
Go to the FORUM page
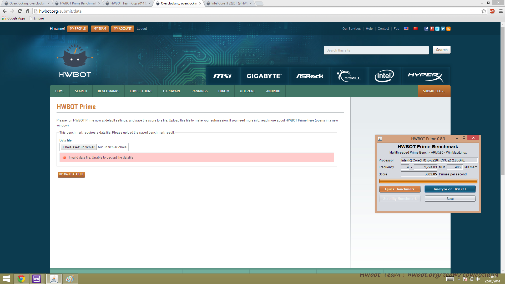tap(224, 91)
